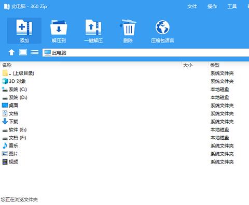Click the 图片 pictures icon

(x=5, y=154)
